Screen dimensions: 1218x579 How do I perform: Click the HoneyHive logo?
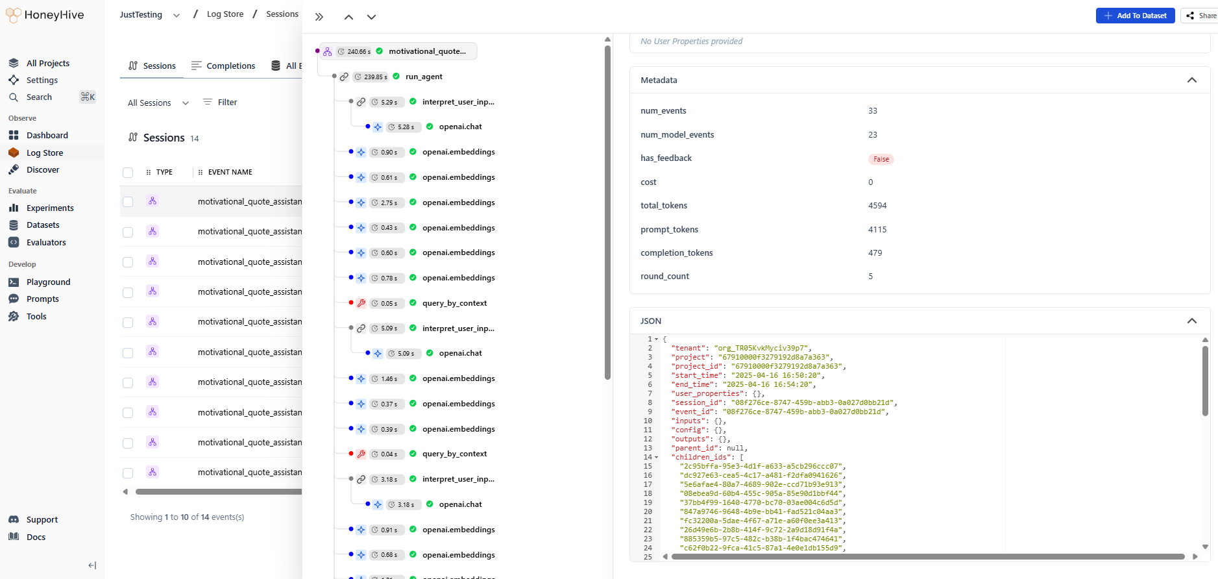click(45, 15)
